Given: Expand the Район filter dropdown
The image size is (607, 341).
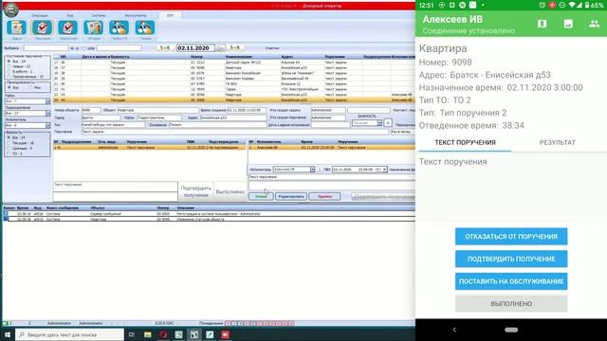Looking at the screenshot, I should tap(48, 101).
